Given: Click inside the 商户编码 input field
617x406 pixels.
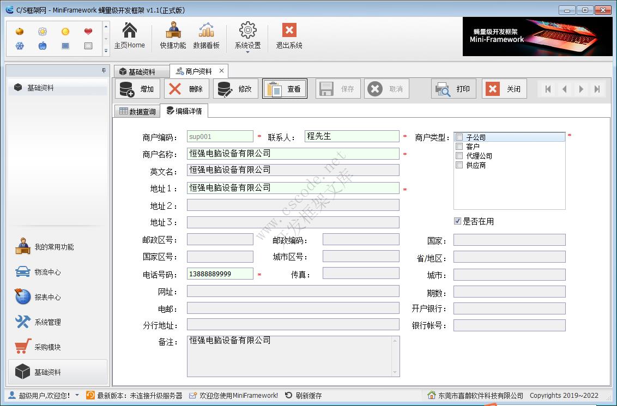Looking at the screenshot, I should pyautogui.click(x=220, y=136).
